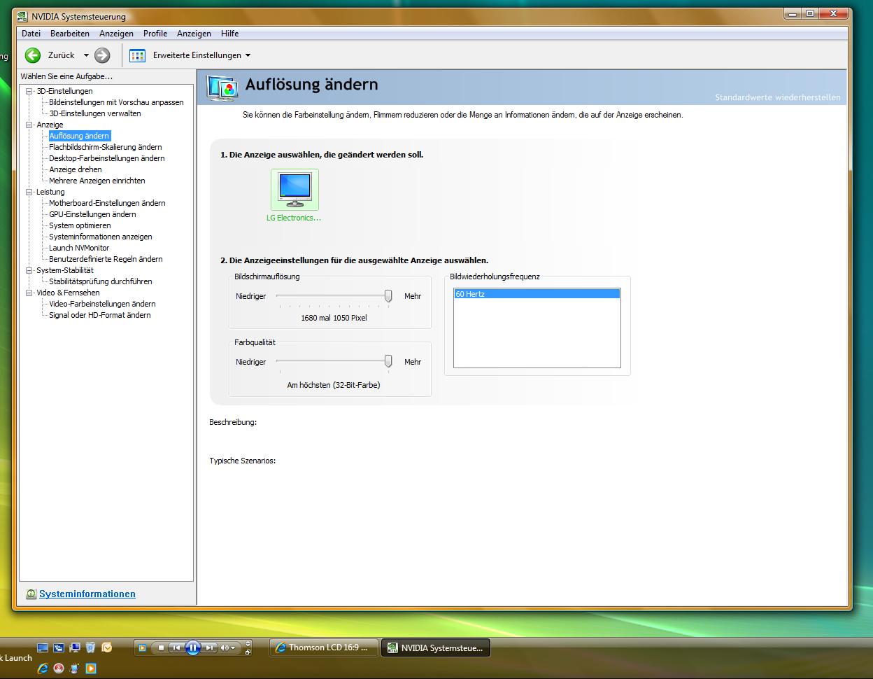Select 3D-Einstellungen verwalten
The width and height of the screenshot is (873, 679).
click(95, 113)
